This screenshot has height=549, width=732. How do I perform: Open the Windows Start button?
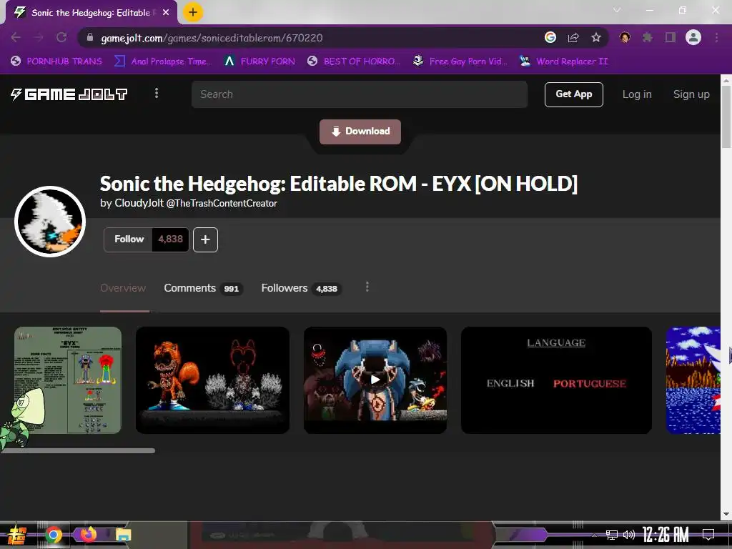click(16, 535)
